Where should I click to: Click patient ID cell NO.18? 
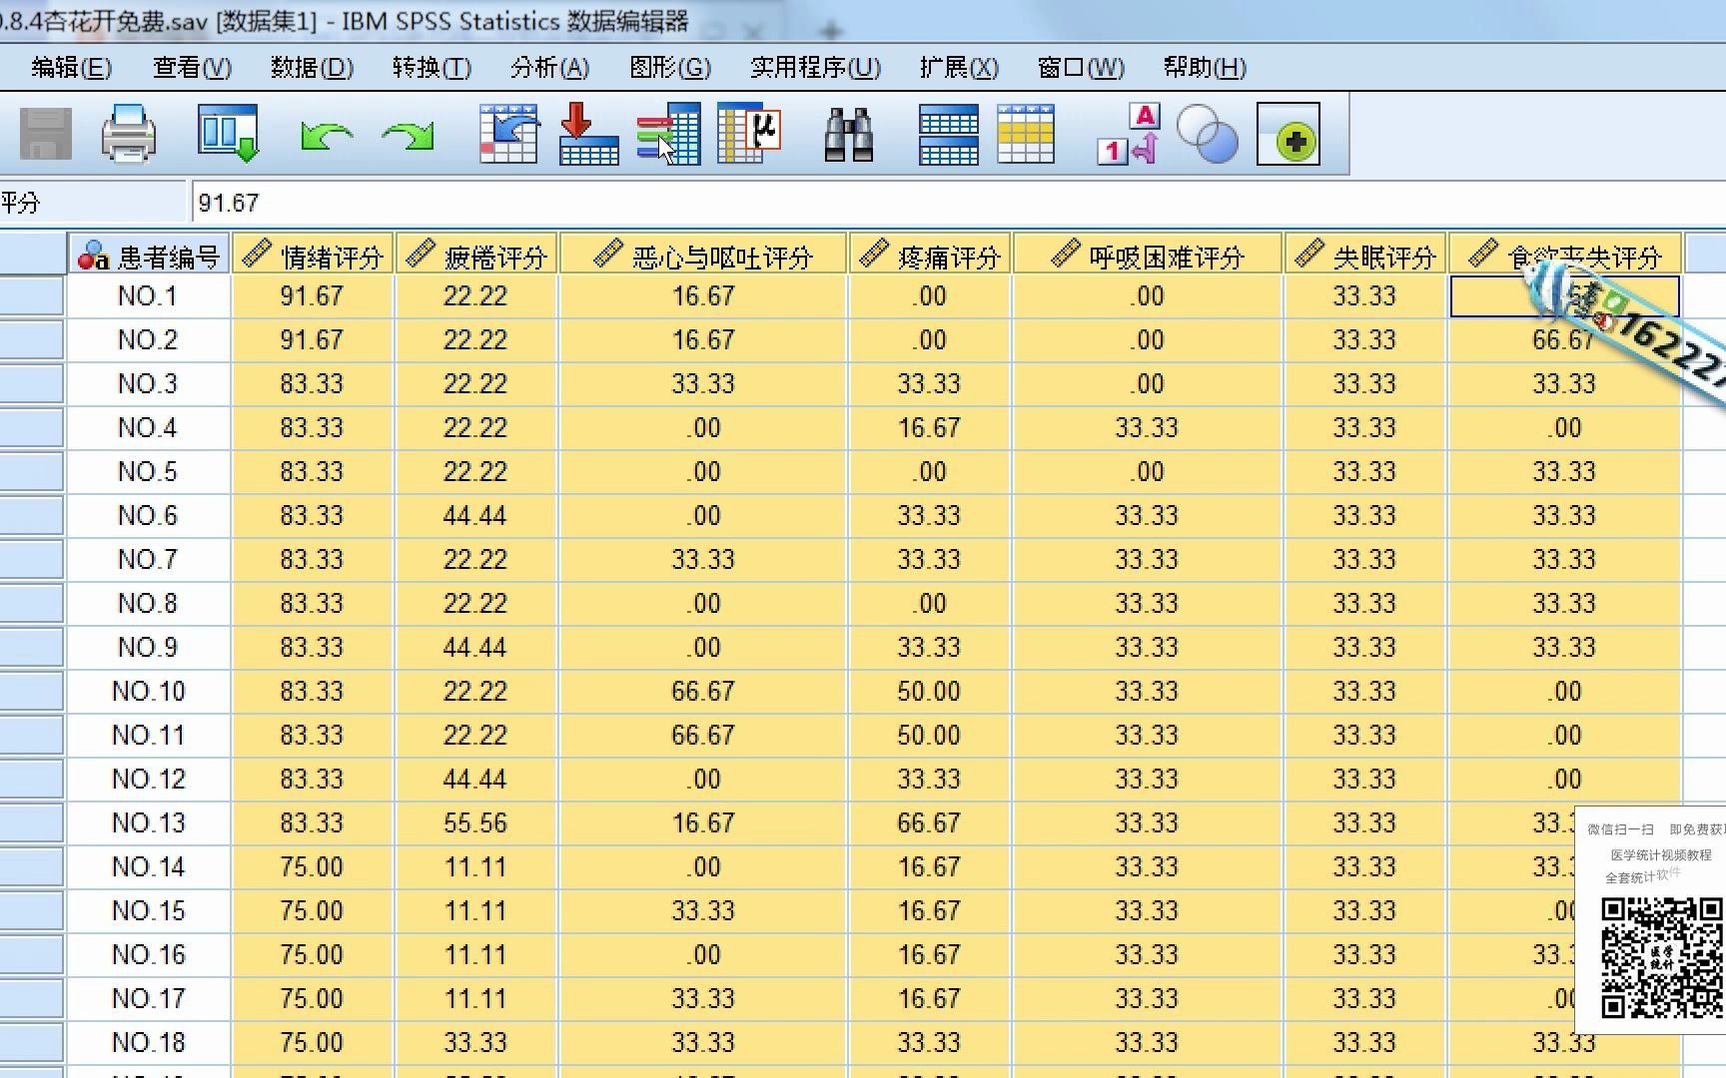pyautogui.click(x=149, y=1043)
